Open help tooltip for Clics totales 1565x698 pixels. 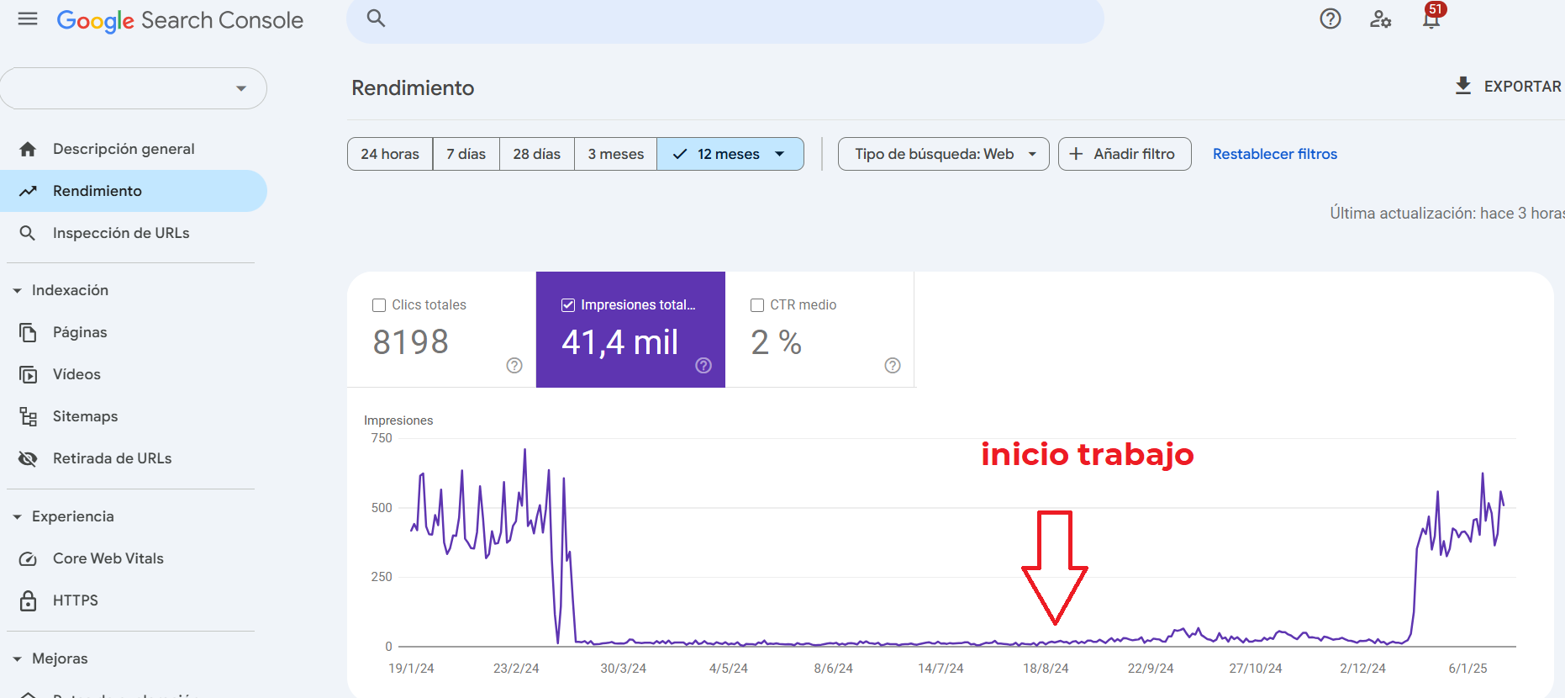[514, 365]
